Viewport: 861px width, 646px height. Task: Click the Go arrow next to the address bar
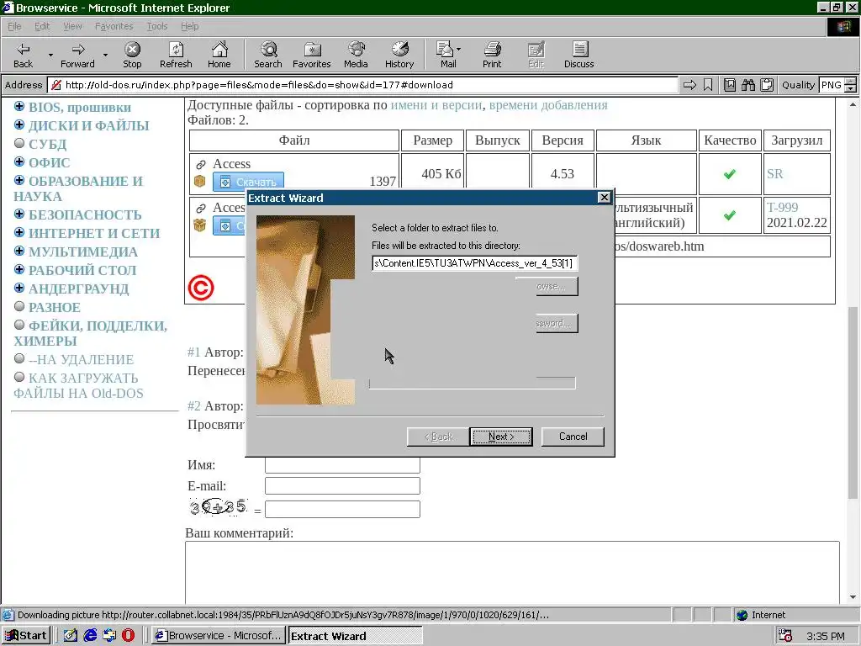689,85
